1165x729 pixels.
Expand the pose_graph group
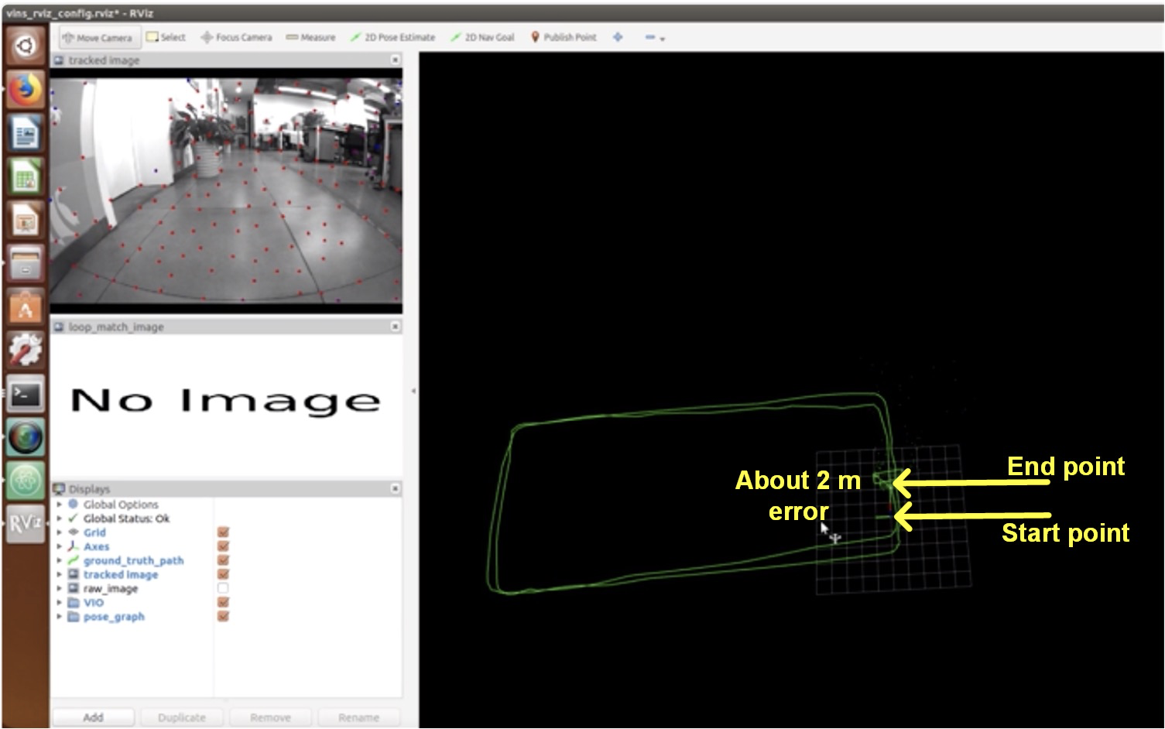59,617
